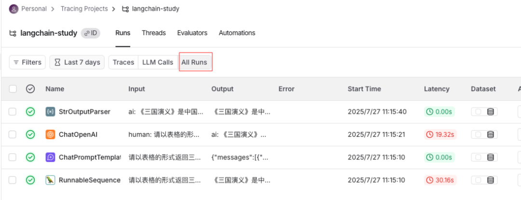Click the success status icon for ChatOpenAI
This screenshot has width=521, height=200.
(x=30, y=134)
